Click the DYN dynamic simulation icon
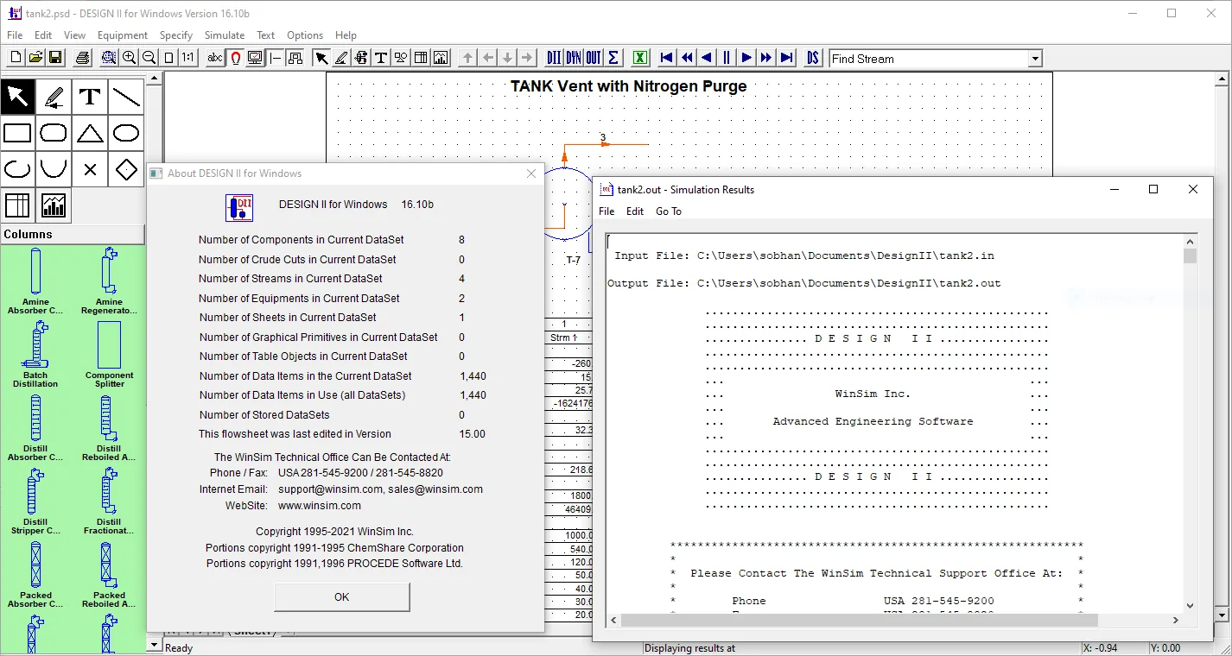Image resolution: width=1232 pixels, height=656 pixels. pyautogui.click(x=574, y=58)
